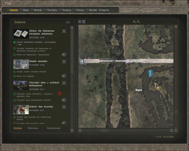Click the PDA title label
Viewport: 189px width, 151px height.
[8, 3]
